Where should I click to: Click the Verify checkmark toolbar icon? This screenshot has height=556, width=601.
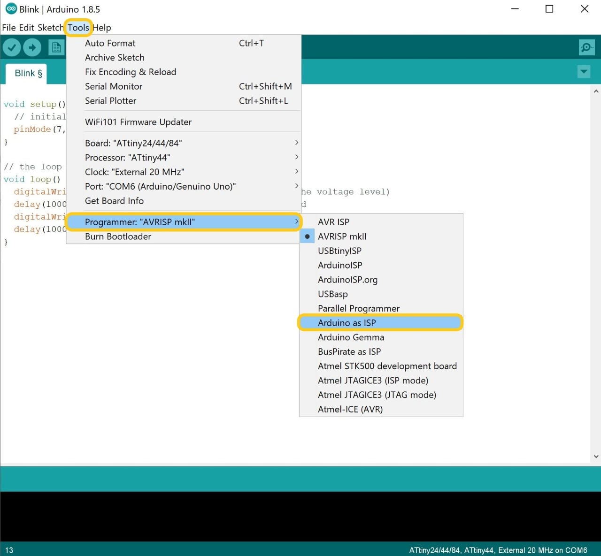click(x=12, y=47)
